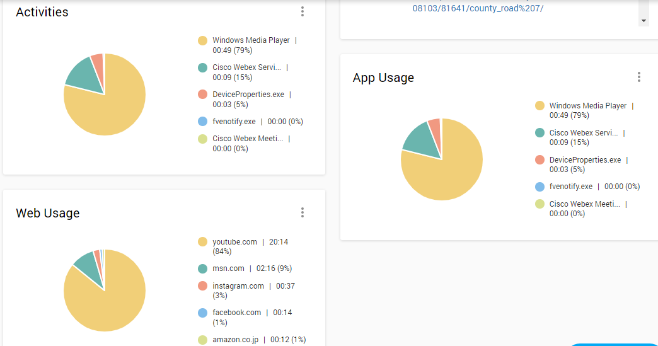Screen dimensions: 658x346
Task: Toggle Cisco Webex Servi... legend dot in Activities
Action: [203, 67]
